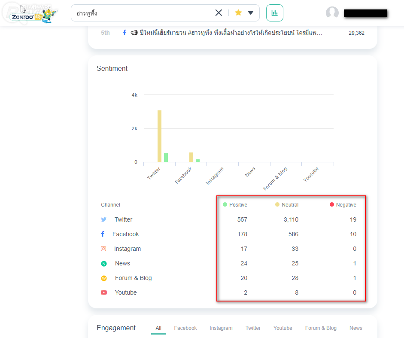Click the Forum & Blog channel label
Screen dimensions: 404x338
(133, 278)
